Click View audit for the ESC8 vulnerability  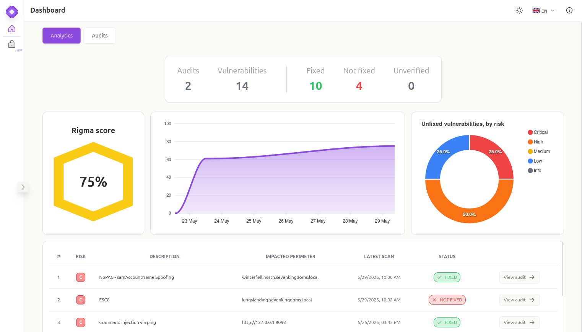[519, 300]
